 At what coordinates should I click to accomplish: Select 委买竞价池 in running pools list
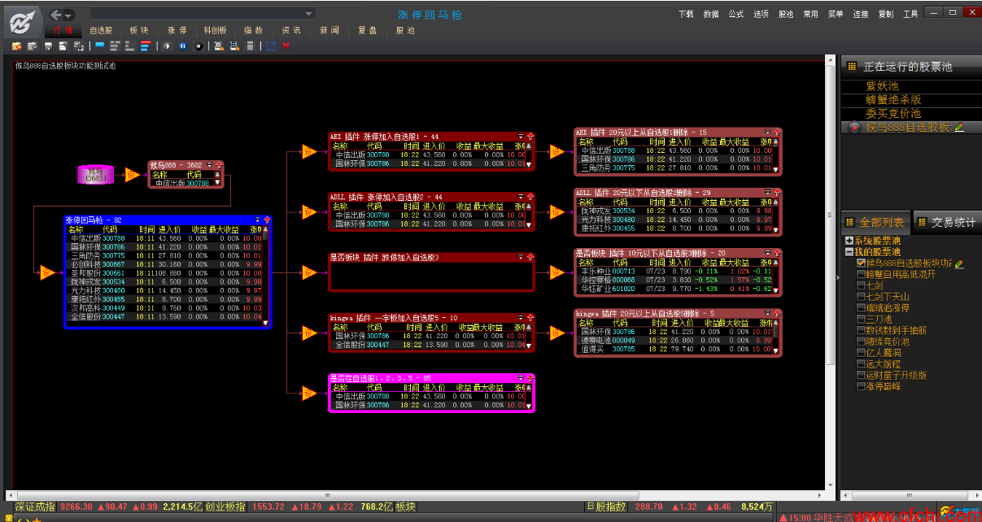point(893,114)
